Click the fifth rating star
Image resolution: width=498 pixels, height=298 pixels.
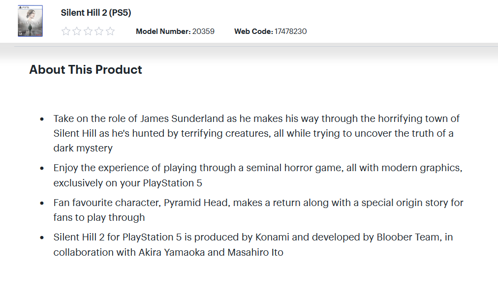pos(110,31)
